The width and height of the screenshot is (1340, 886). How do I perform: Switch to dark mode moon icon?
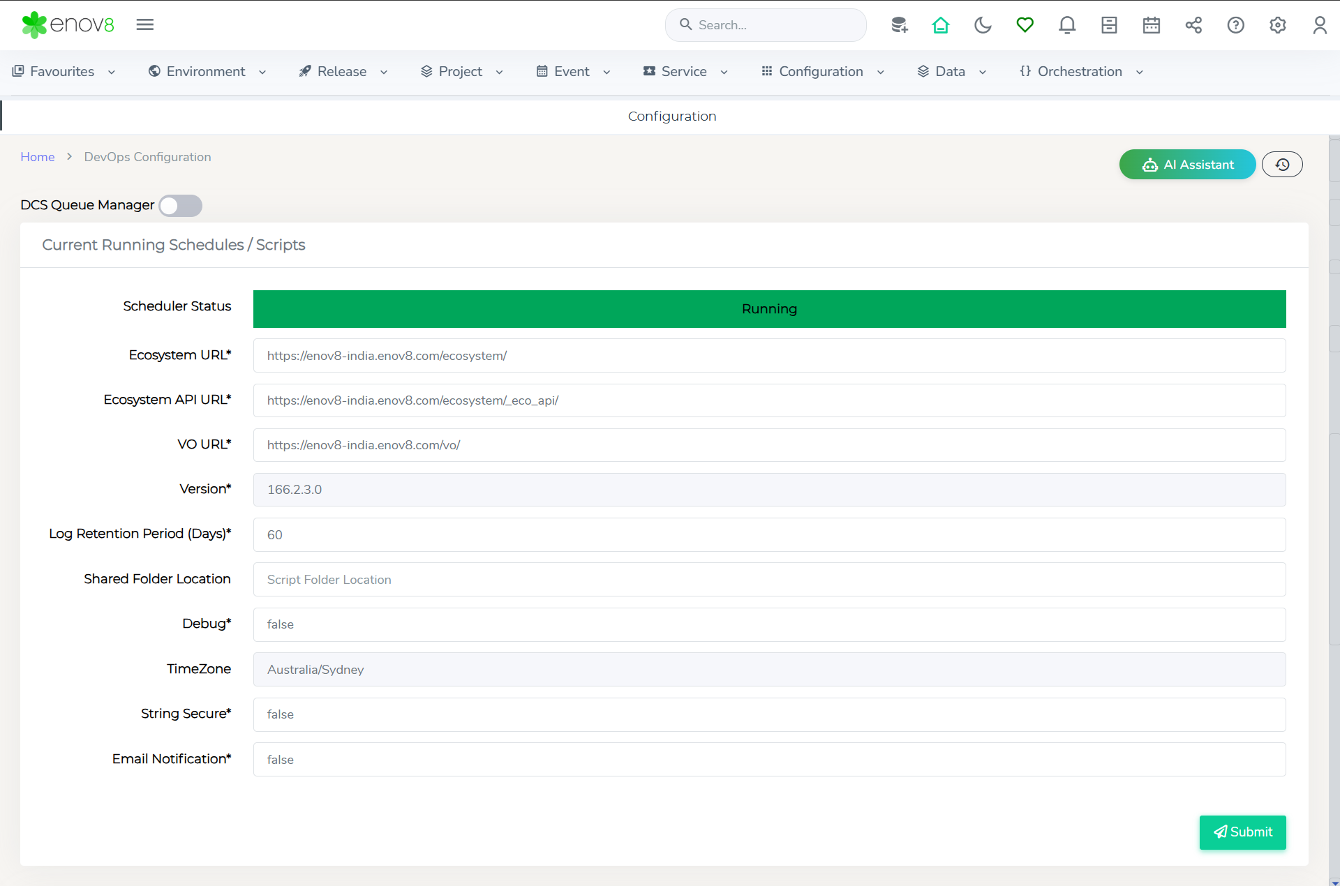[x=983, y=25]
